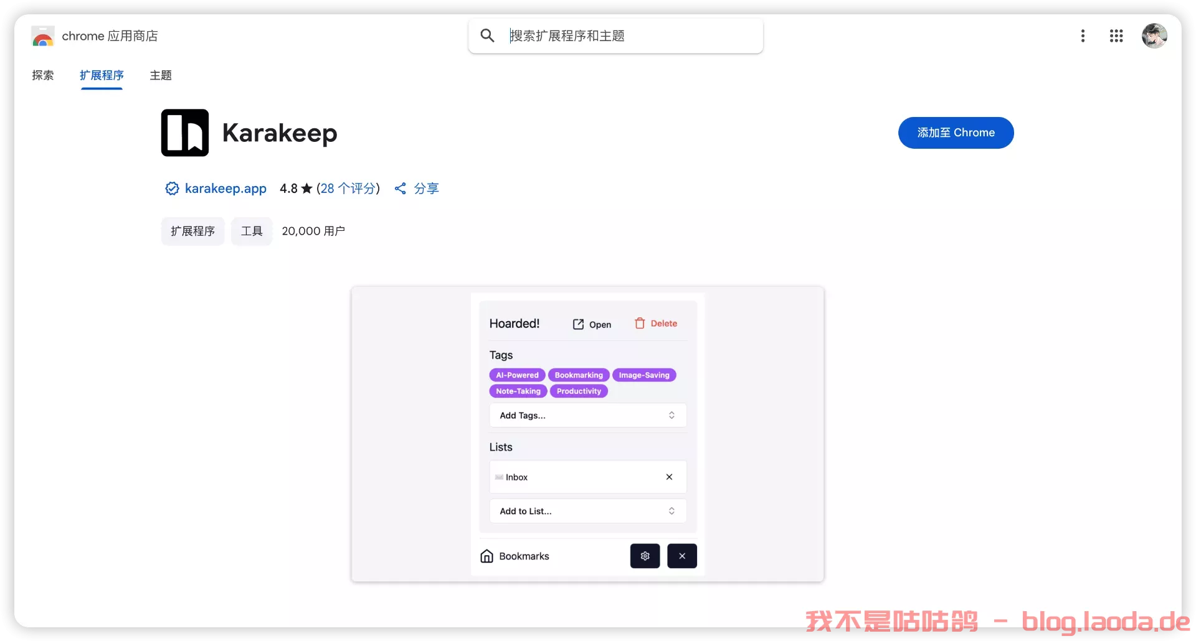Click the purple AI-Powered tag
1196x641 pixels.
click(517, 375)
